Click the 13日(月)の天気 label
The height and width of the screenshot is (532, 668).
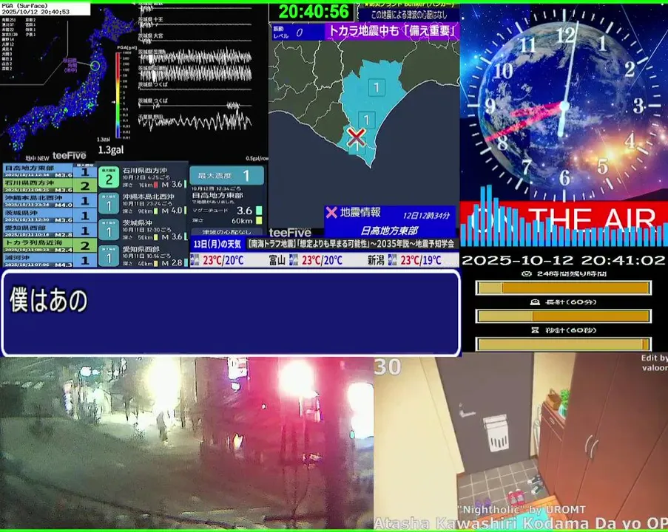(x=217, y=244)
